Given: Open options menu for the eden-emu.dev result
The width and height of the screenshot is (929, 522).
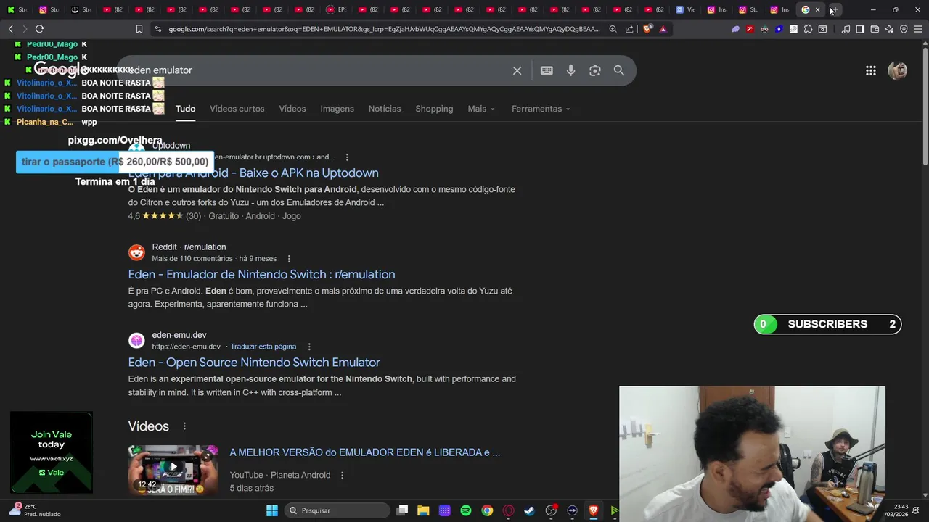Looking at the screenshot, I should [309, 347].
